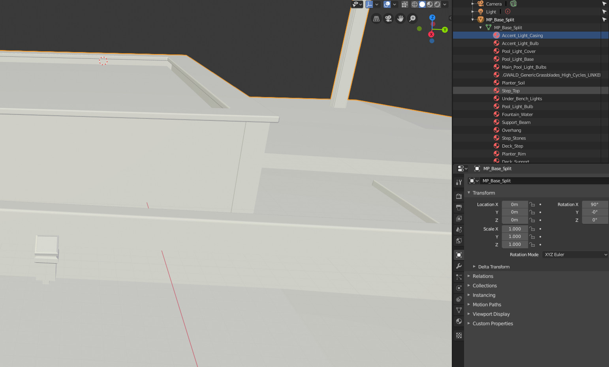Click the Light bulb object icon in outliner

tap(480, 11)
